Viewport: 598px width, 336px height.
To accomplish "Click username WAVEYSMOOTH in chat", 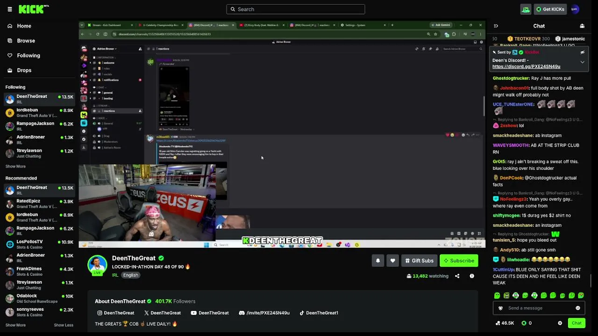I will coord(511,145).
